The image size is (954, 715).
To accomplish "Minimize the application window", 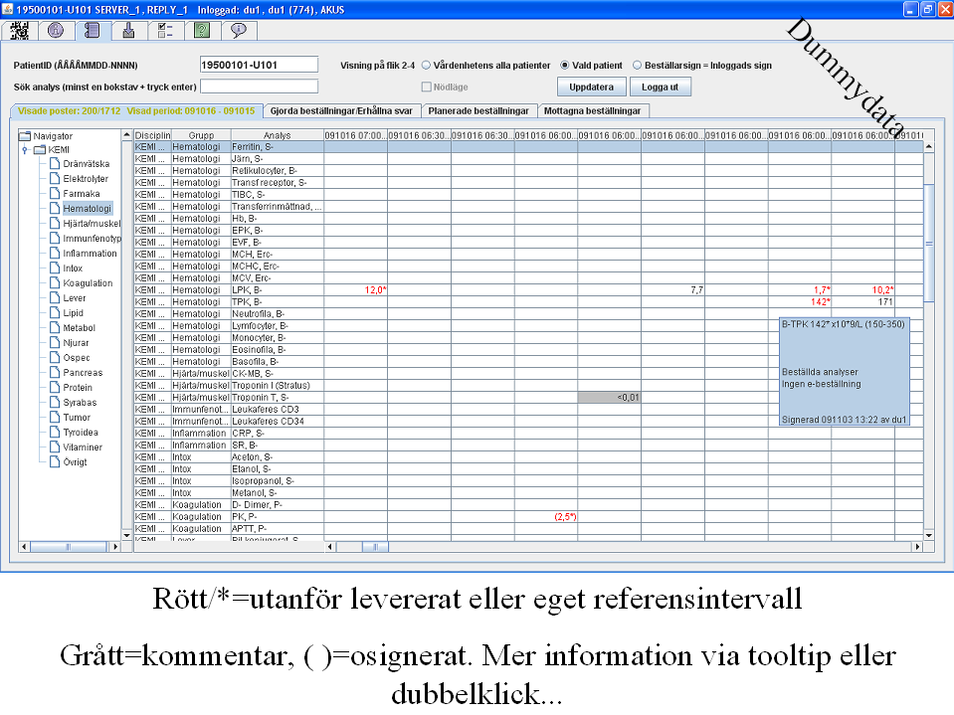I will pyautogui.click(x=911, y=9).
